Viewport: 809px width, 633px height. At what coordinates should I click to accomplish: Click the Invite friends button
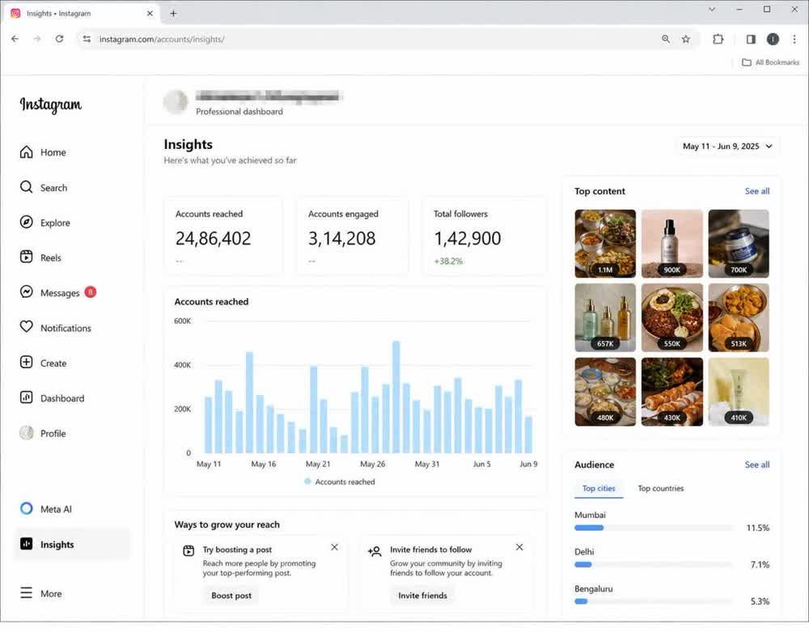[x=422, y=595]
